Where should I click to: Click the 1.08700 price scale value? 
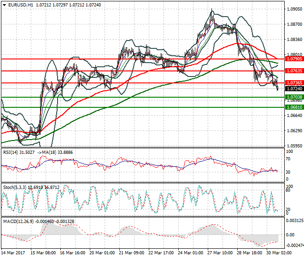tap(294, 24)
